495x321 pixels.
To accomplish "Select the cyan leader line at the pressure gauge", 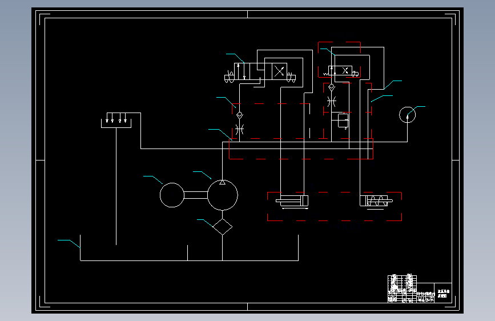I will [x=416, y=111].
